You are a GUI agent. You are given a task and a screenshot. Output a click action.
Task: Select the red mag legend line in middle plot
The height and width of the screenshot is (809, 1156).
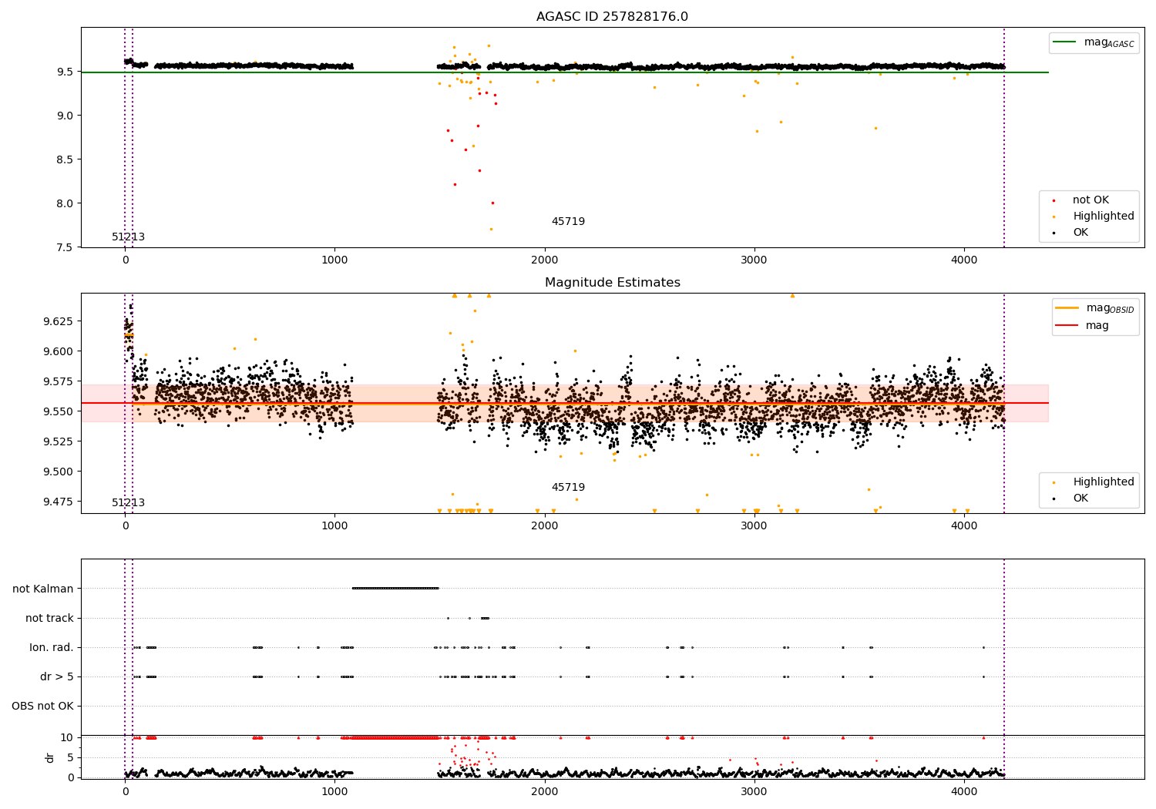[1067, 326]
